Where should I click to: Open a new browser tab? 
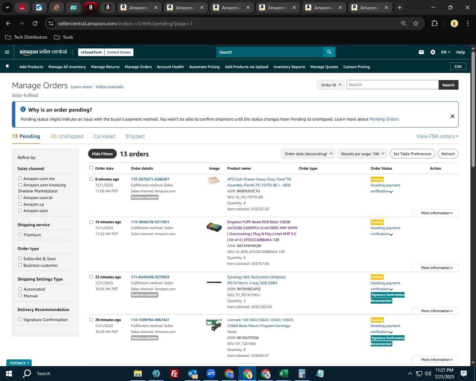pyautogui.click(x=400, y=7)
